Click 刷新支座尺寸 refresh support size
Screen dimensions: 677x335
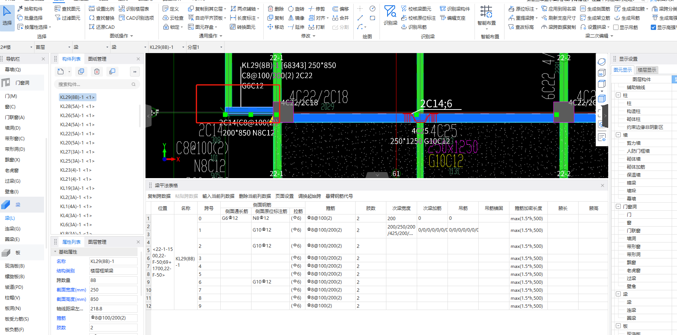(x=558, y=18)
